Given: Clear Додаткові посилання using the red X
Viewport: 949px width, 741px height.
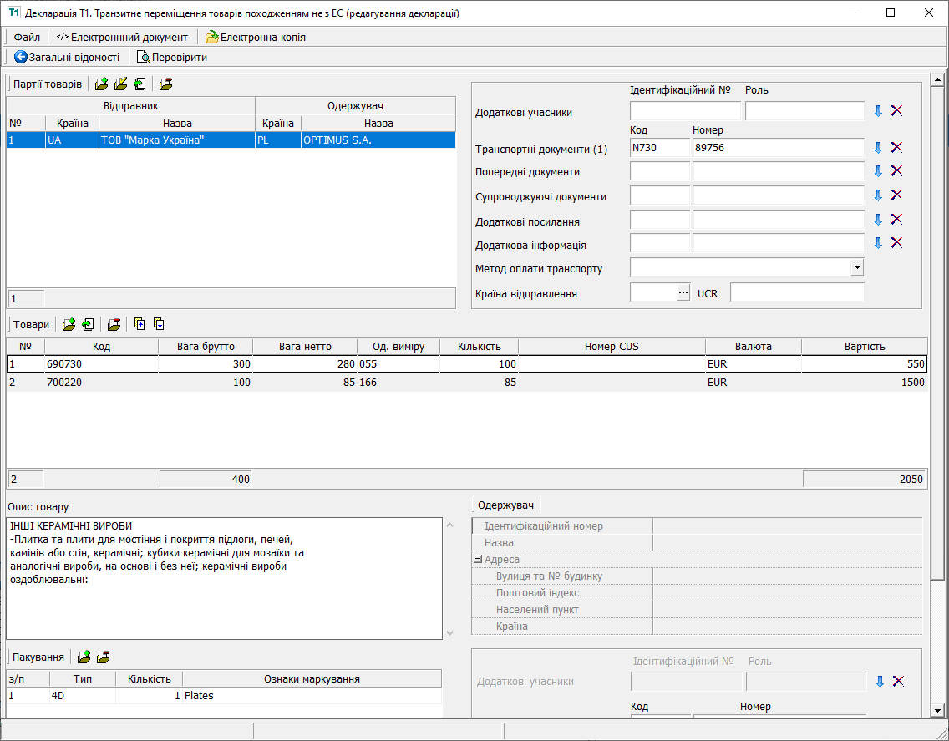Looking at the screenshot, I should tap(897, 219).
